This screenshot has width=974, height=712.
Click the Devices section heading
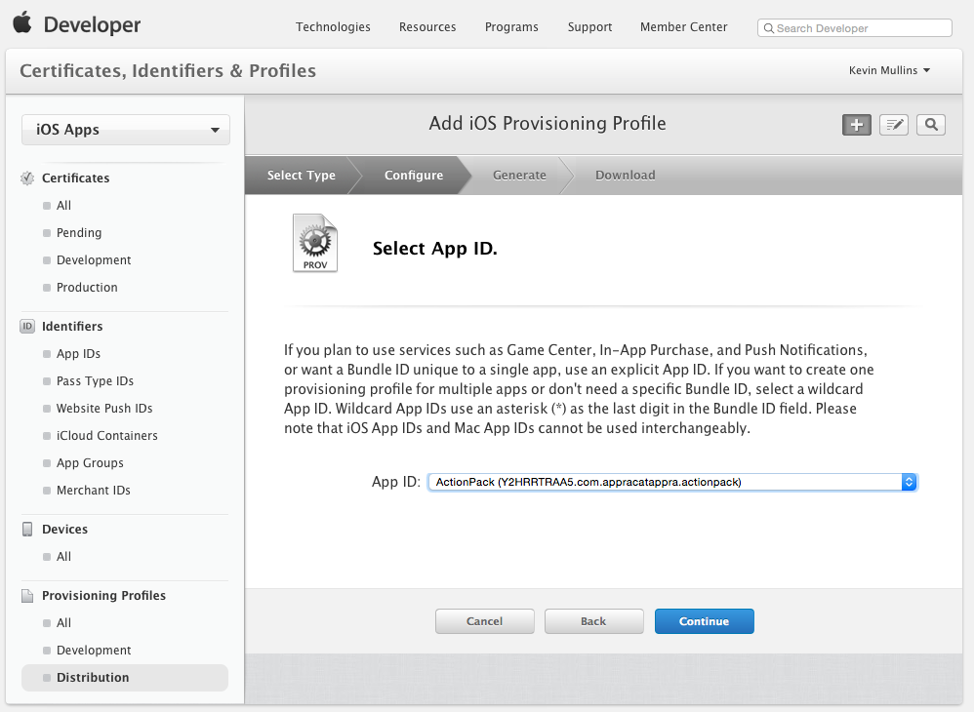point(64,529)
